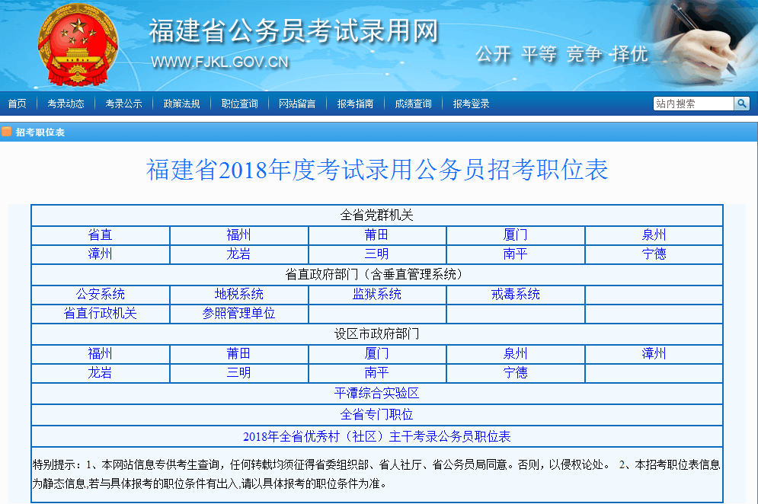The image size is (758, 504).
Task: Open 厦门 under 设区市政府部门
Action: click(x=377, y=353)
